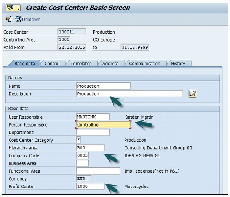This screenshot has width=230, height=197.
Task: View the History tab
Action: 178,64
